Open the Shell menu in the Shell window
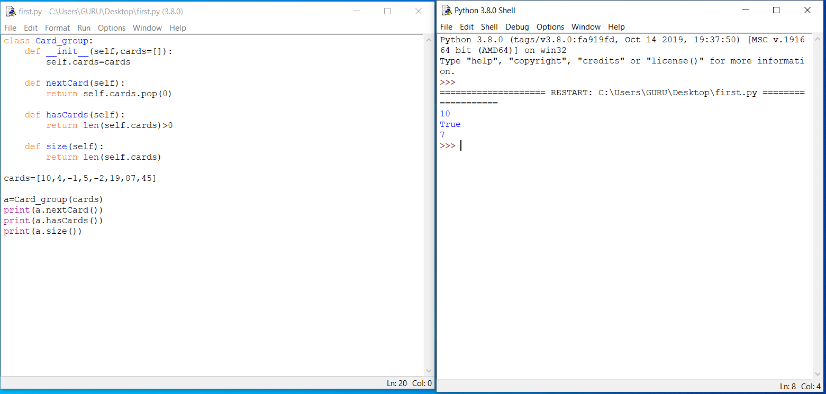The width and height of the screenshot is (826, 394). pyautogui.click(x=489, y=27)
